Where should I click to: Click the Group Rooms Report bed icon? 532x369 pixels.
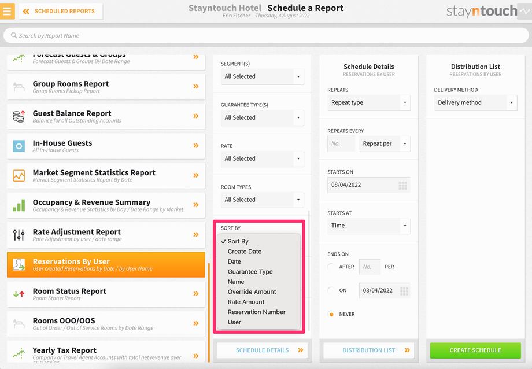(19, 87)
